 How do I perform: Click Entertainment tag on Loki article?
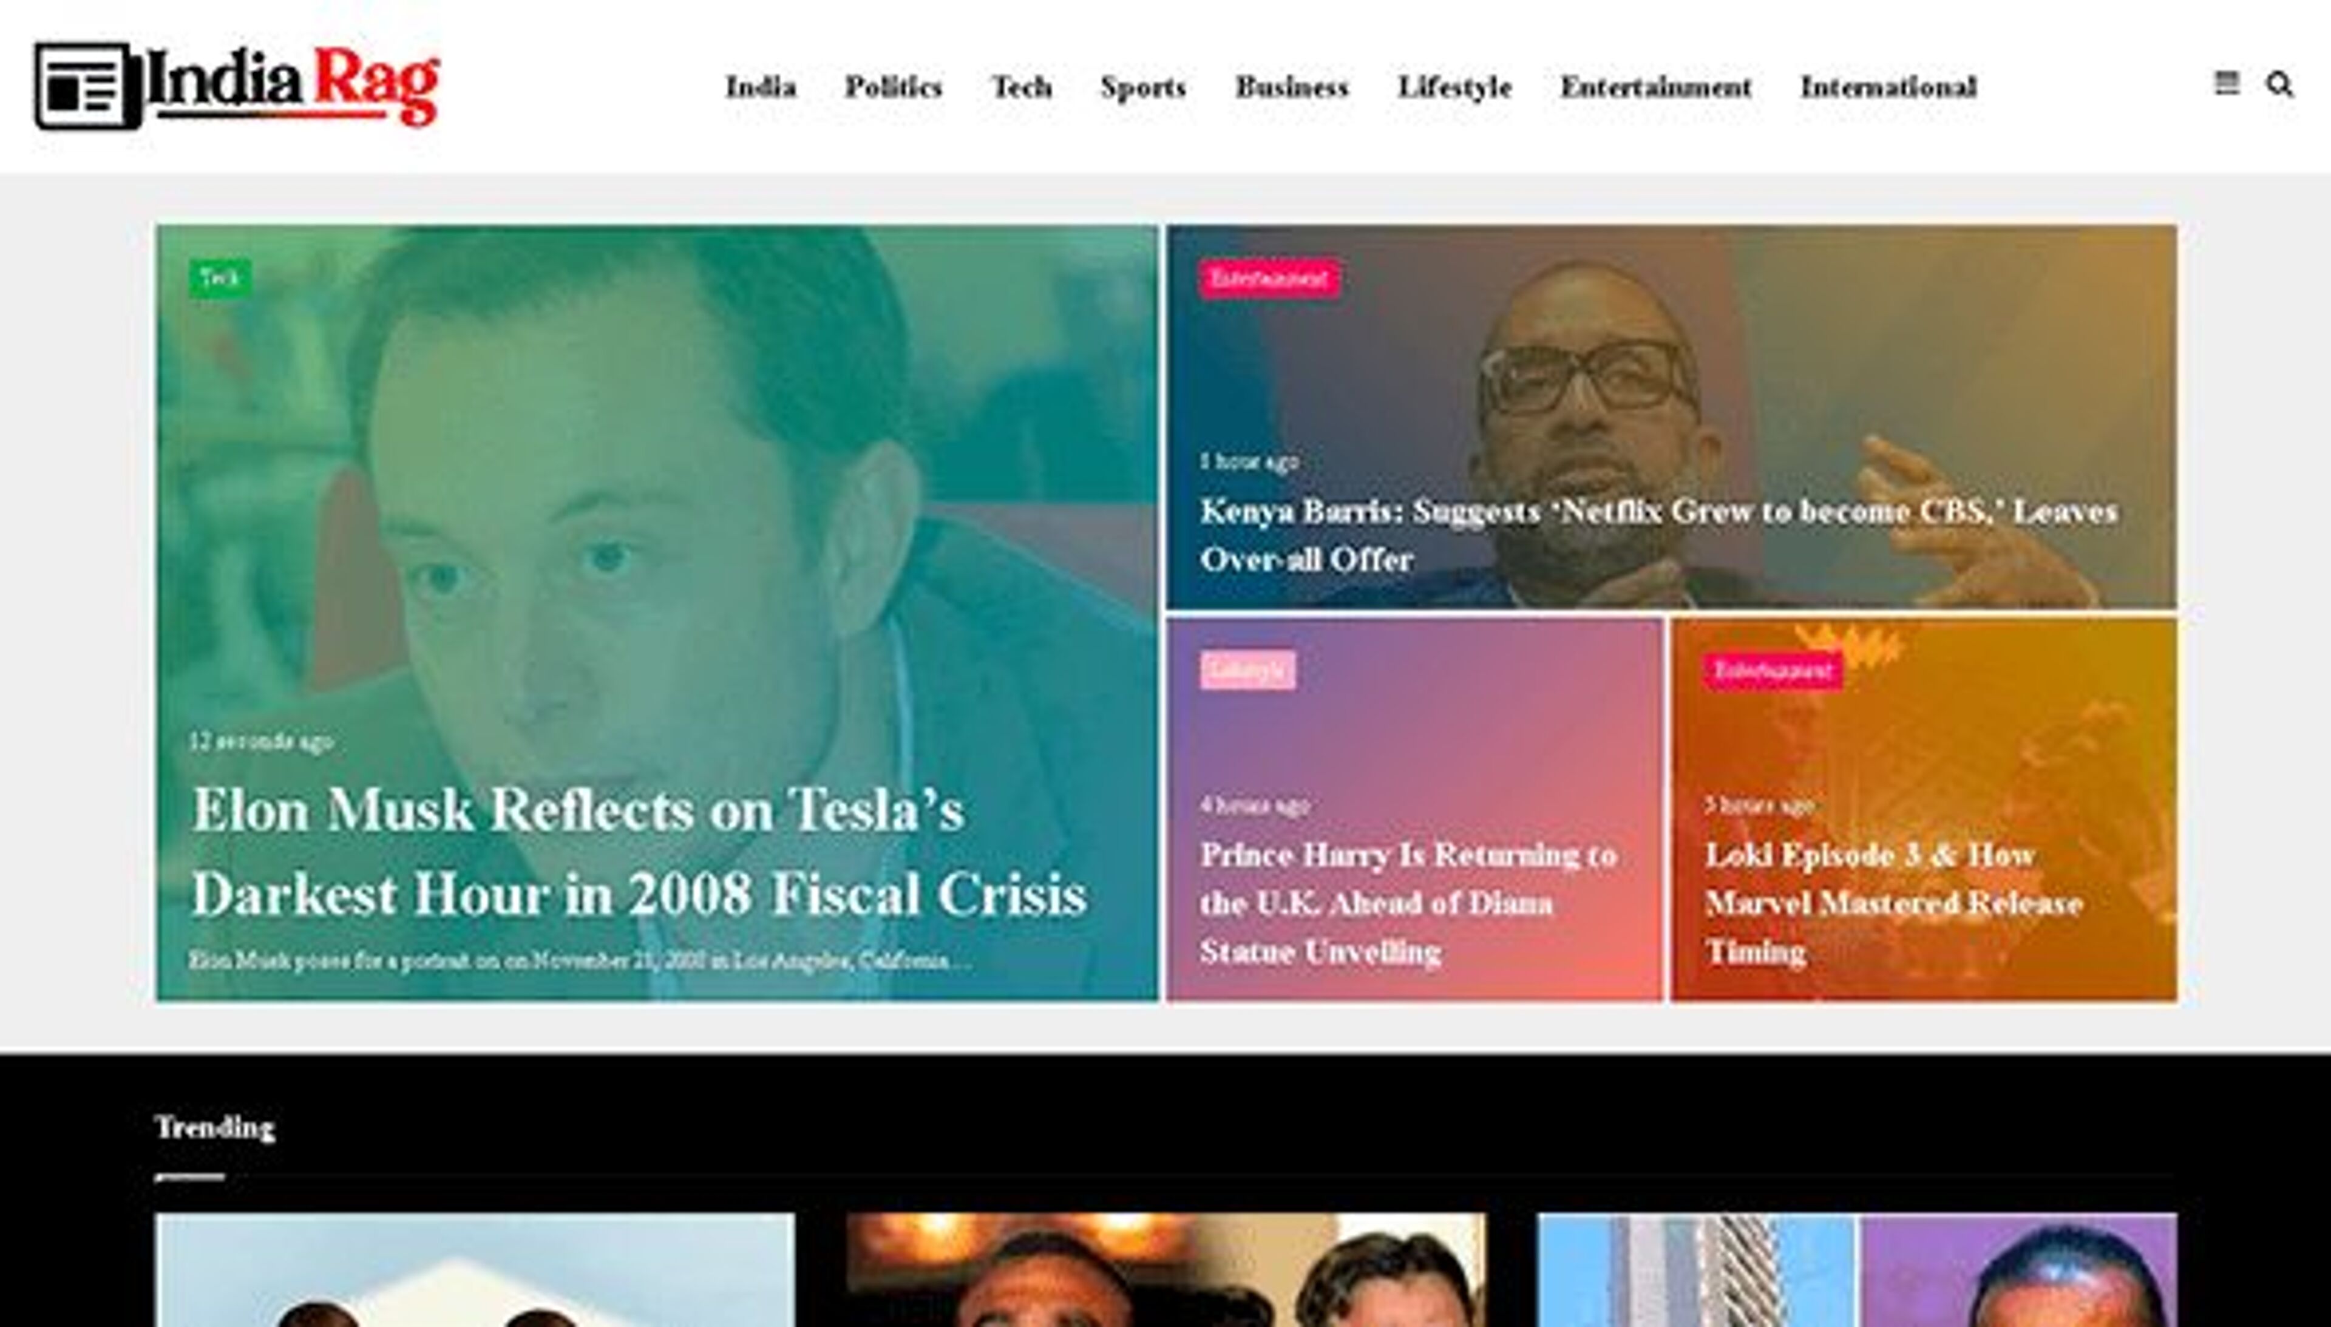point(1773,670)
